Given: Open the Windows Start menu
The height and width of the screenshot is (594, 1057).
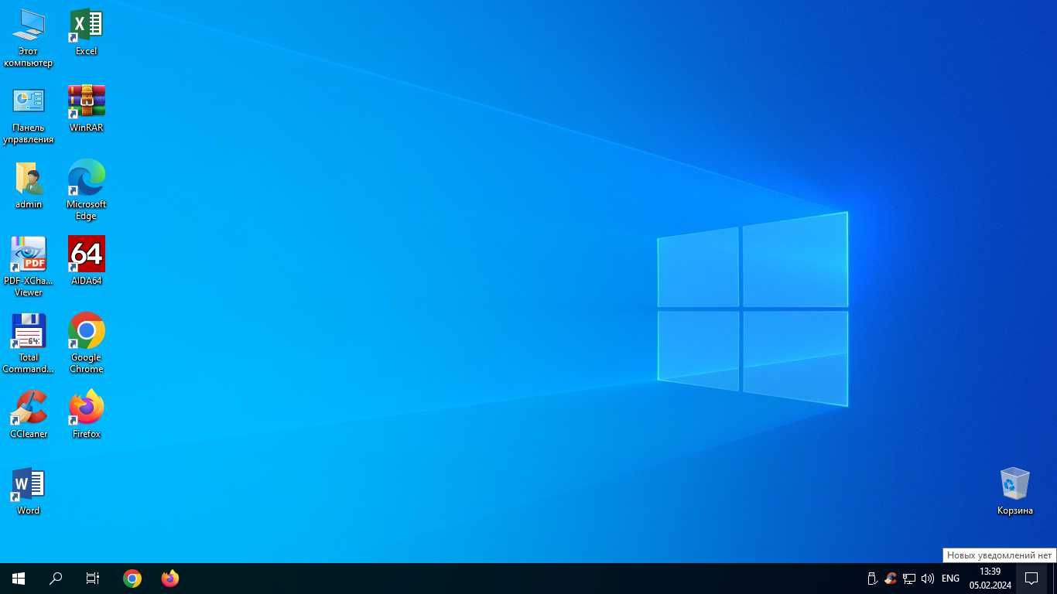Looking at the screenshot, I should tap(19, 579).
